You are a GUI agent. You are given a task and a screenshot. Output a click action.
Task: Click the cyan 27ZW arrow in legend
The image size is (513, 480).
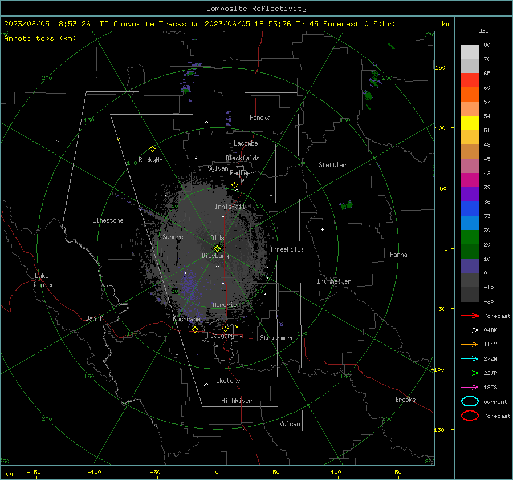click(470, 359)
